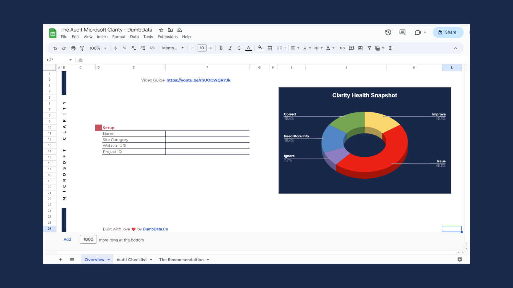The width and height of the screenshot is (513, 288).
Task: Star the document
Action: (161, 30)
